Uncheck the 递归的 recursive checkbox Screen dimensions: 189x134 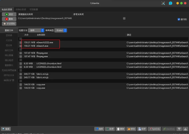point(179,19)
